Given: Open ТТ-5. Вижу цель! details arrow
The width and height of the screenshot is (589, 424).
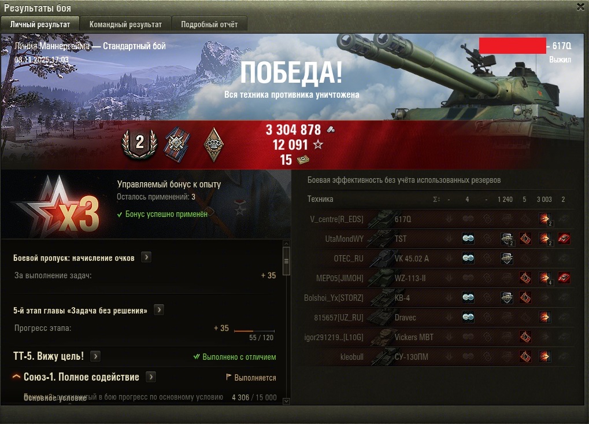Looking at the screenshot, I should pyautogui.click(x=95, y=356).
